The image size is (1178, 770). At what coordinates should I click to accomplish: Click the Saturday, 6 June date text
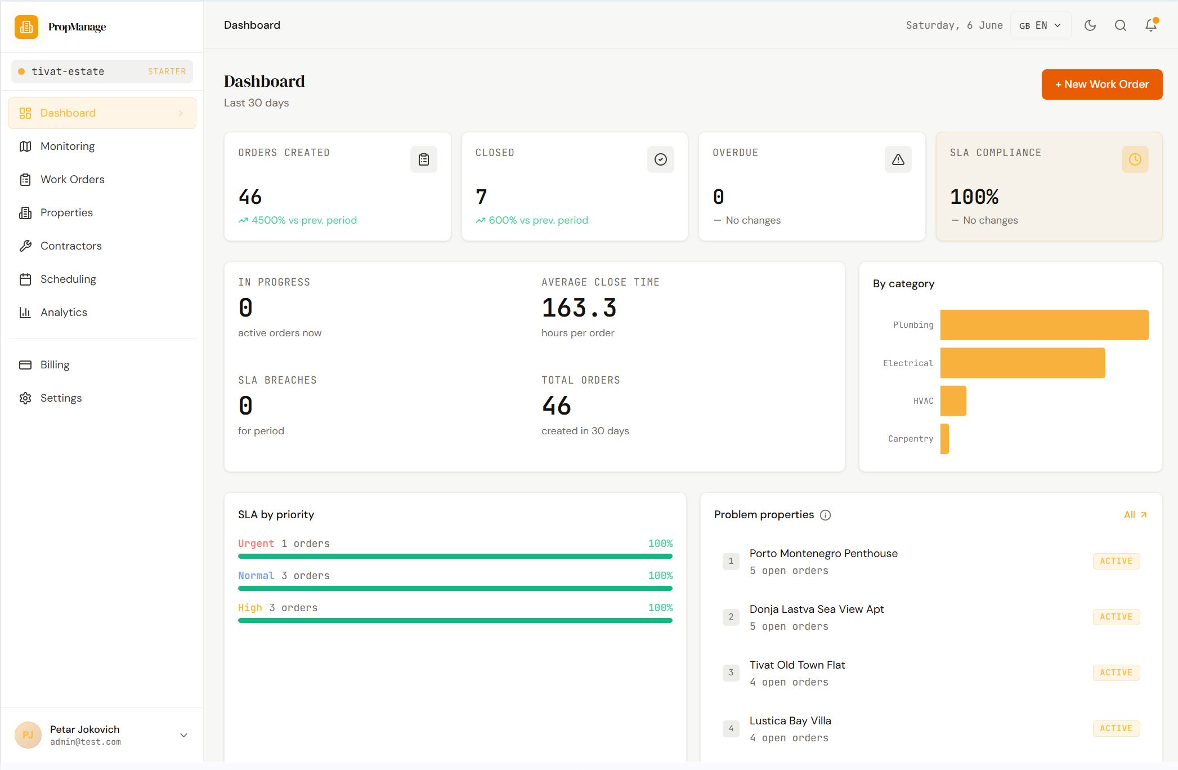pos(955,25)
